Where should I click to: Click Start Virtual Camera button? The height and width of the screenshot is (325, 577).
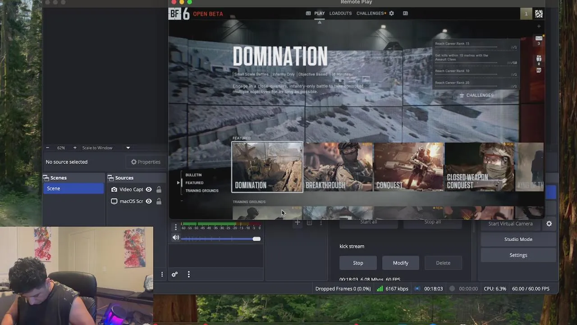point(510,224)
